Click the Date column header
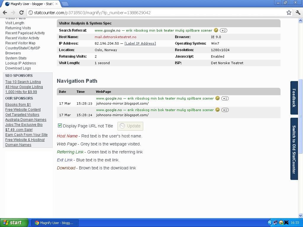303x227 pixels. pos(62,92)
